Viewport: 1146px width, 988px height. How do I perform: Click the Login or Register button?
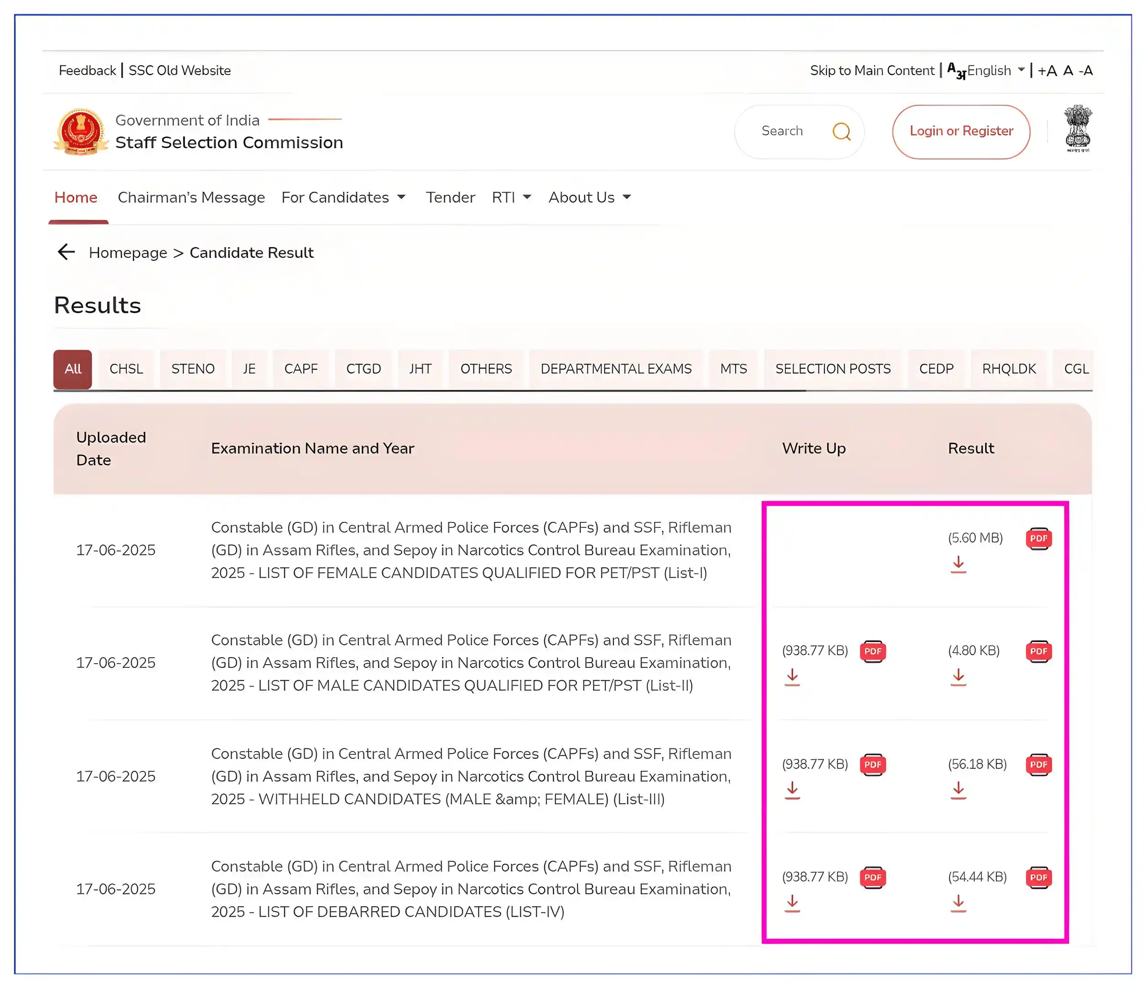(x=961, y=132)
